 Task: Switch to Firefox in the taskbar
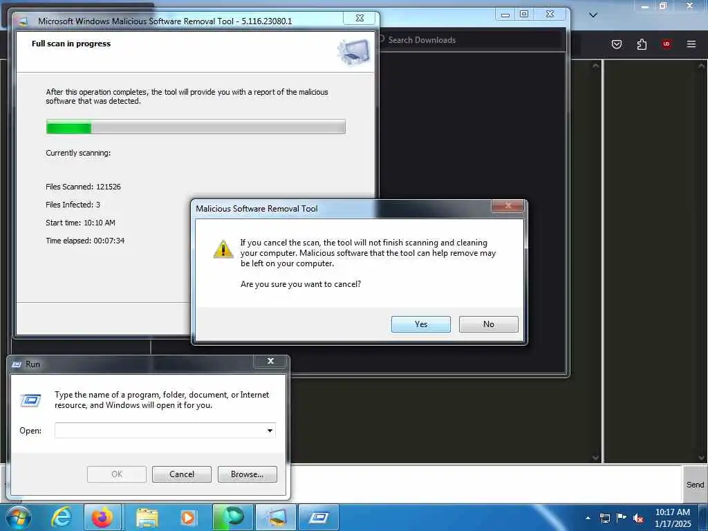pos(102,517)
